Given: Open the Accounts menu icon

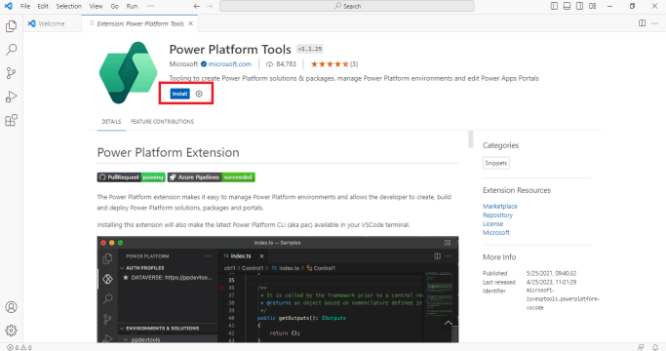Looking at the screenshot, I should pos(11,307).
